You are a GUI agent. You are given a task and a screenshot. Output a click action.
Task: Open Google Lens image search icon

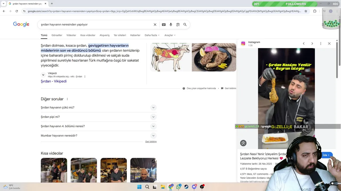coord(178,24)
